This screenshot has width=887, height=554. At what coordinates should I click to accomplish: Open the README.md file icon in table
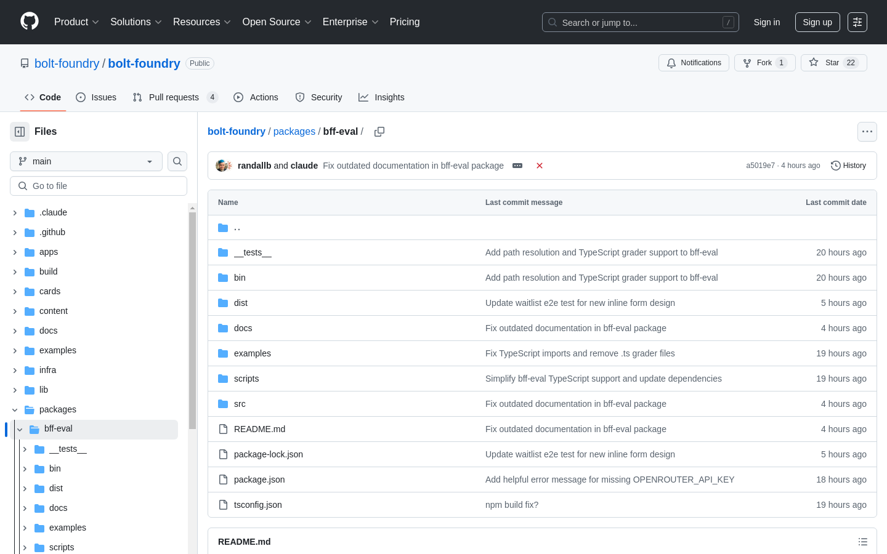coord(223,429)
